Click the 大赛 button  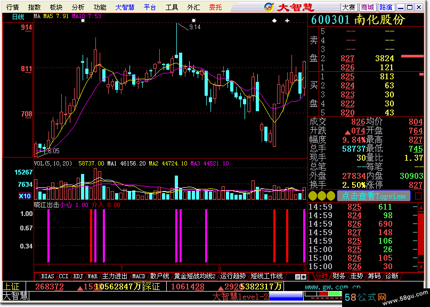(x=349, y=7)
